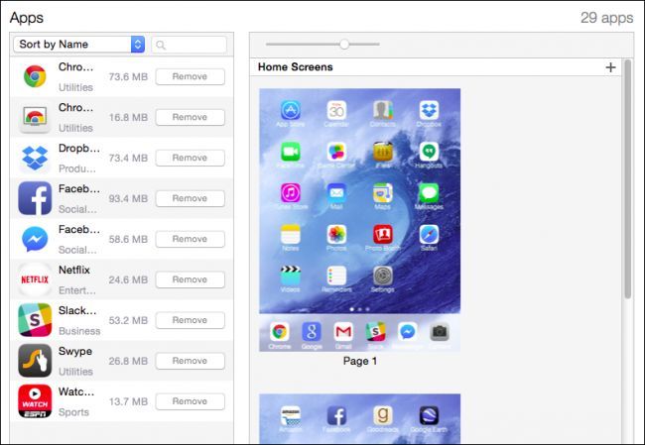Click Calendar icon on Page 1 home screen
Image resolution: width=645 pixels, height=445 pixels.
[336, 110]
